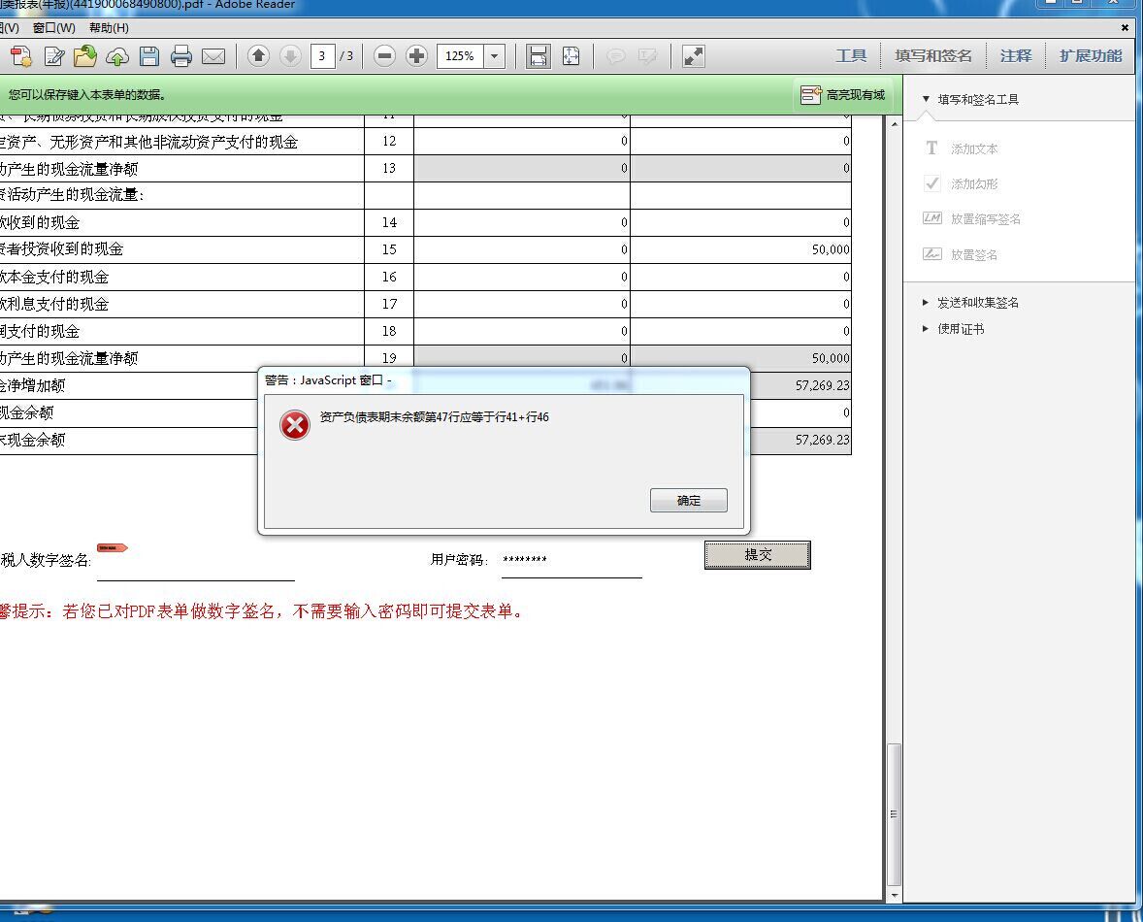Click the 提交 submit button
The height and width of the screenshot is (922, 1143).
tap(758, 555)
